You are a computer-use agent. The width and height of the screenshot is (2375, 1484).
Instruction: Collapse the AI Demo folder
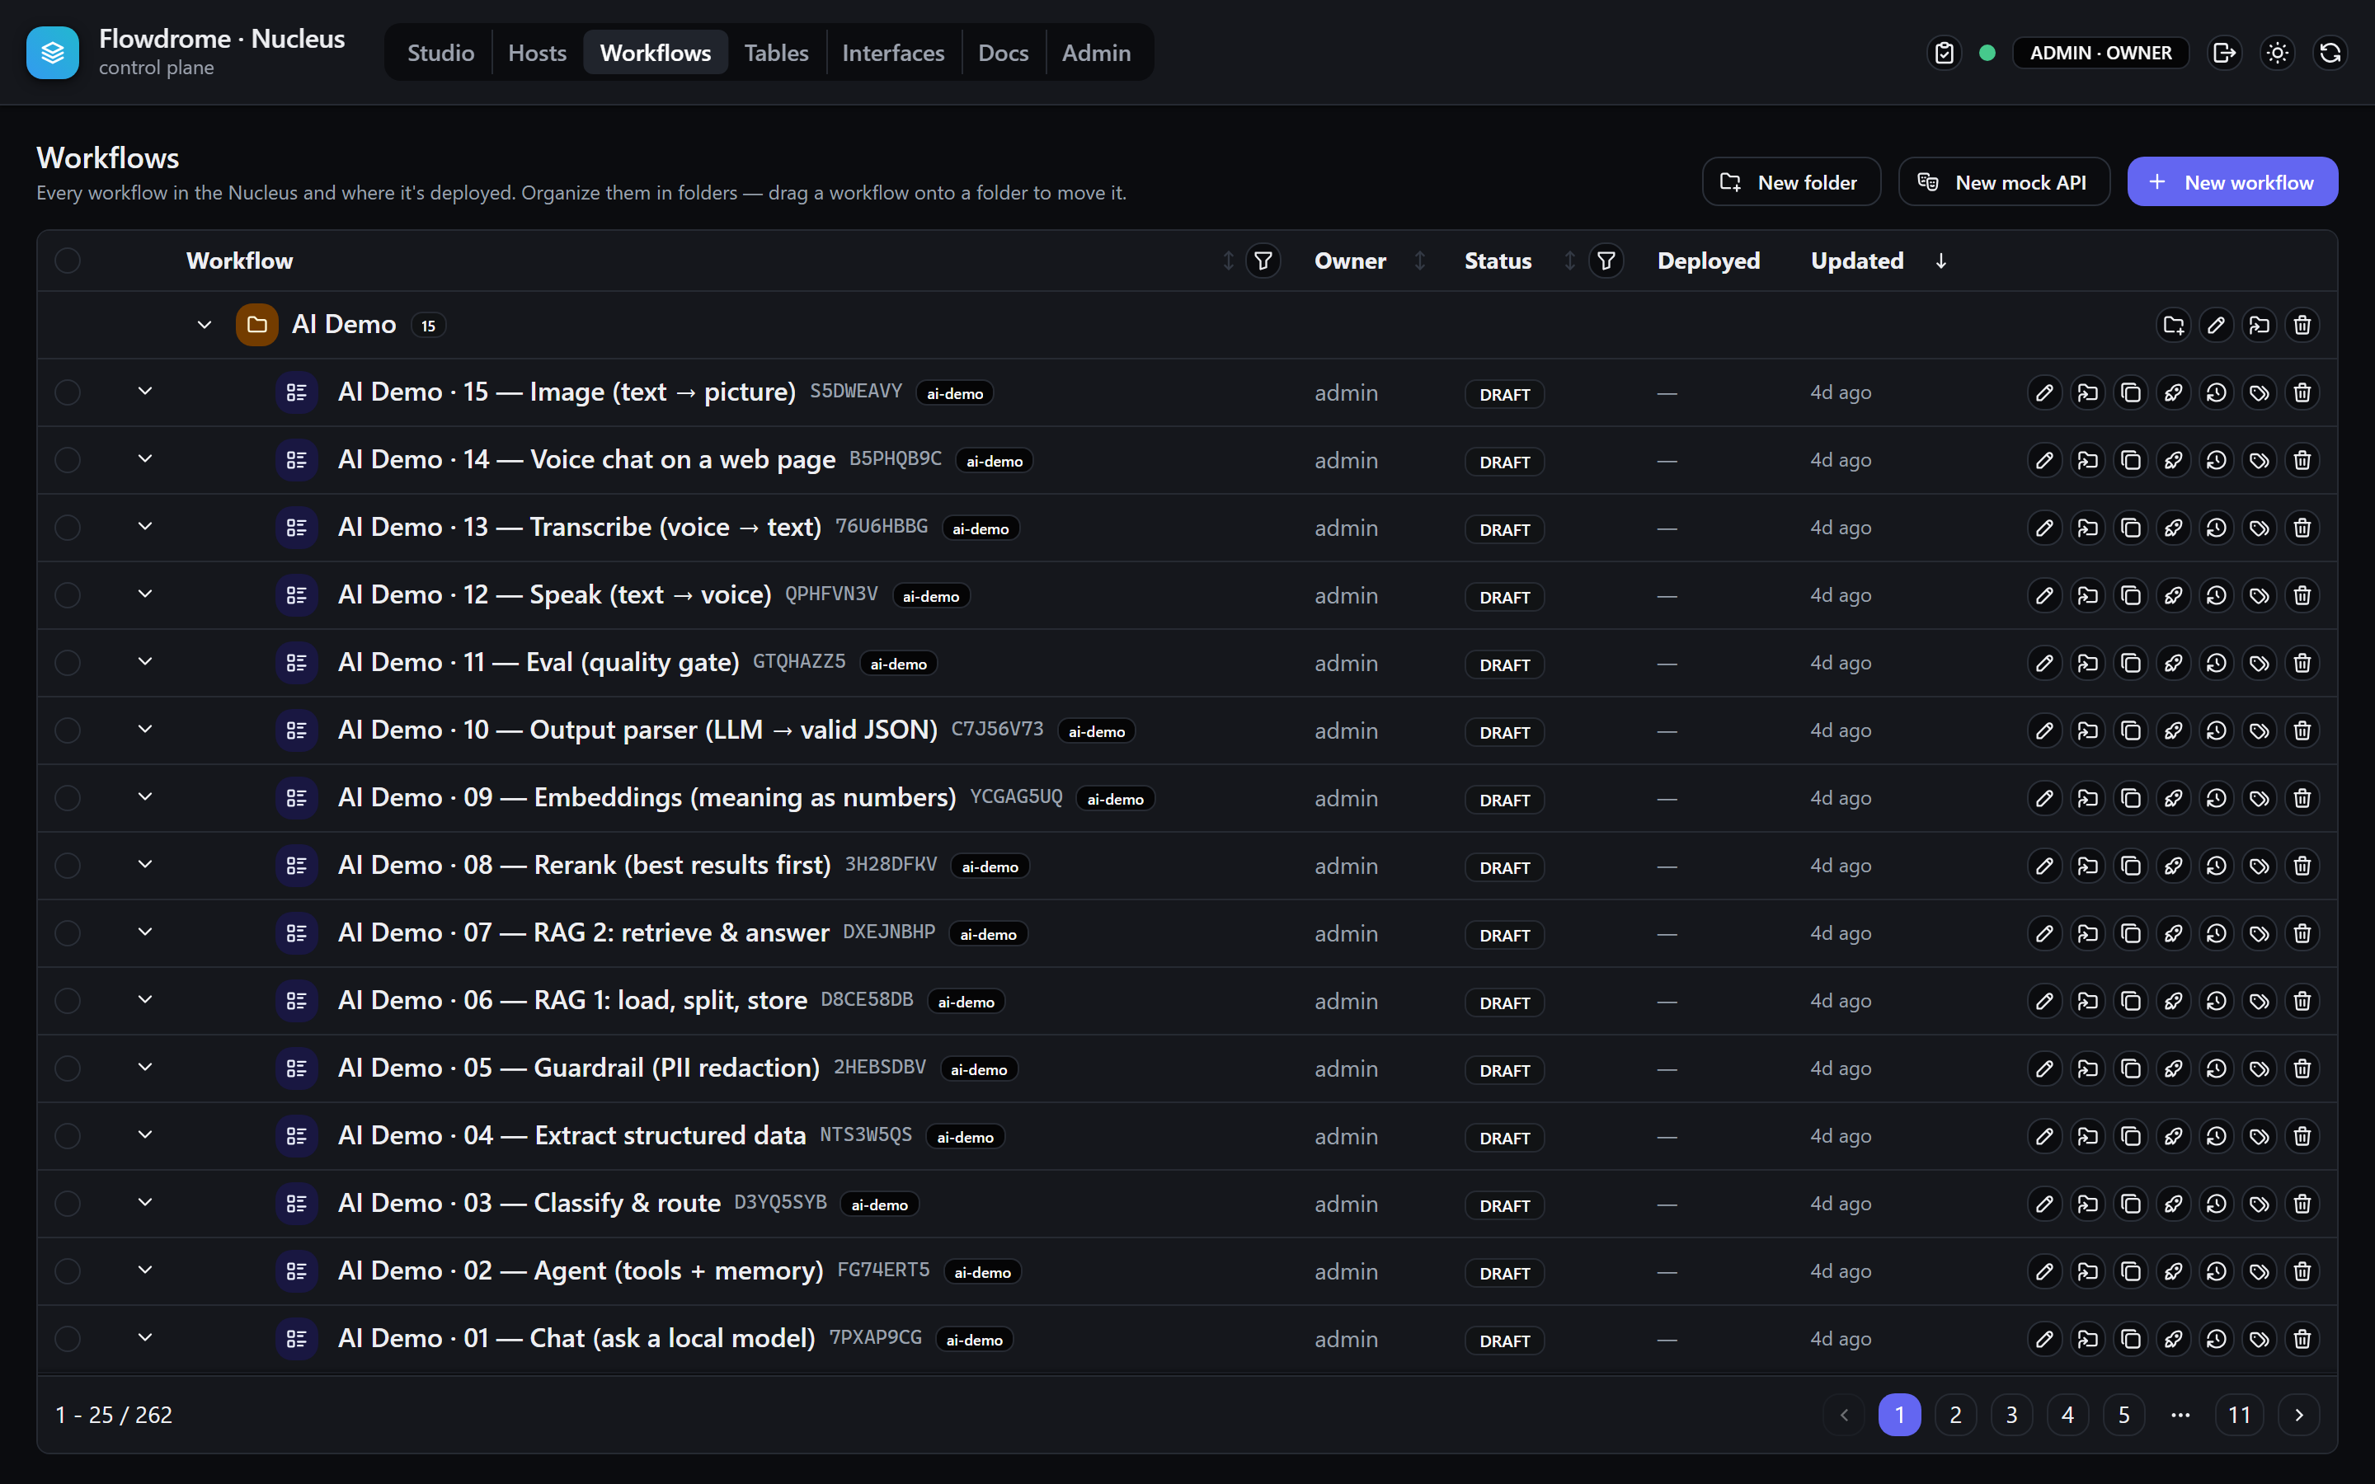coord(205,325)
